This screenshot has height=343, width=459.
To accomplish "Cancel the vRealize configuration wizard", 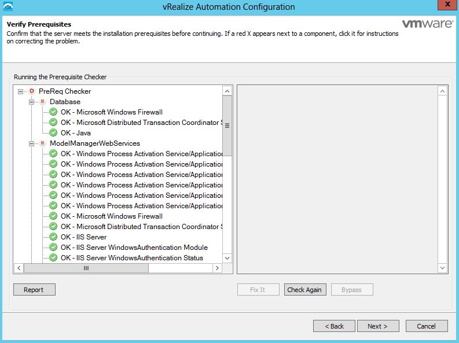I will [x=427, y=326].
